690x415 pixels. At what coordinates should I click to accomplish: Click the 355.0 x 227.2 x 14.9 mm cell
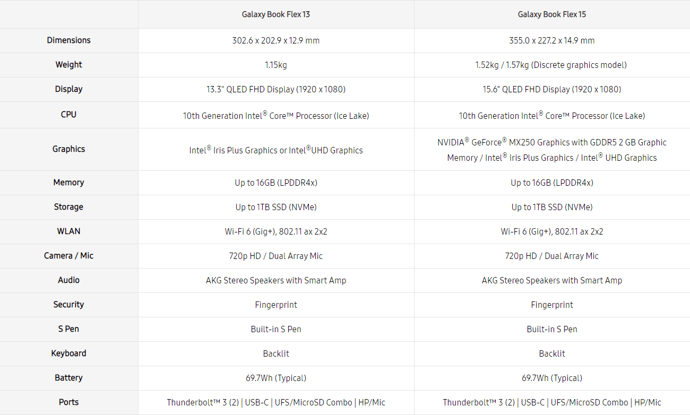point(552,40)
